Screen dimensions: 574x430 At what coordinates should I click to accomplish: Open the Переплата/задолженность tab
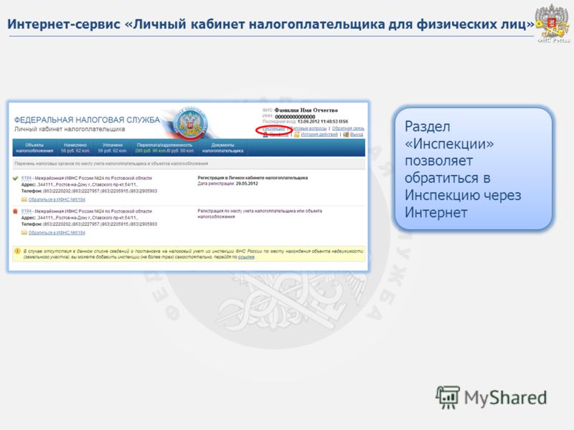(x=164, y=148)
